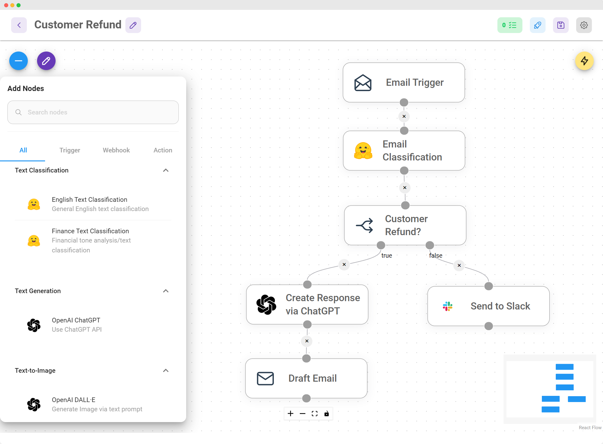Toggle the canvas lock interactivity button
The width and height of the screenshot is (603, 444).
[x=327, y=414]
